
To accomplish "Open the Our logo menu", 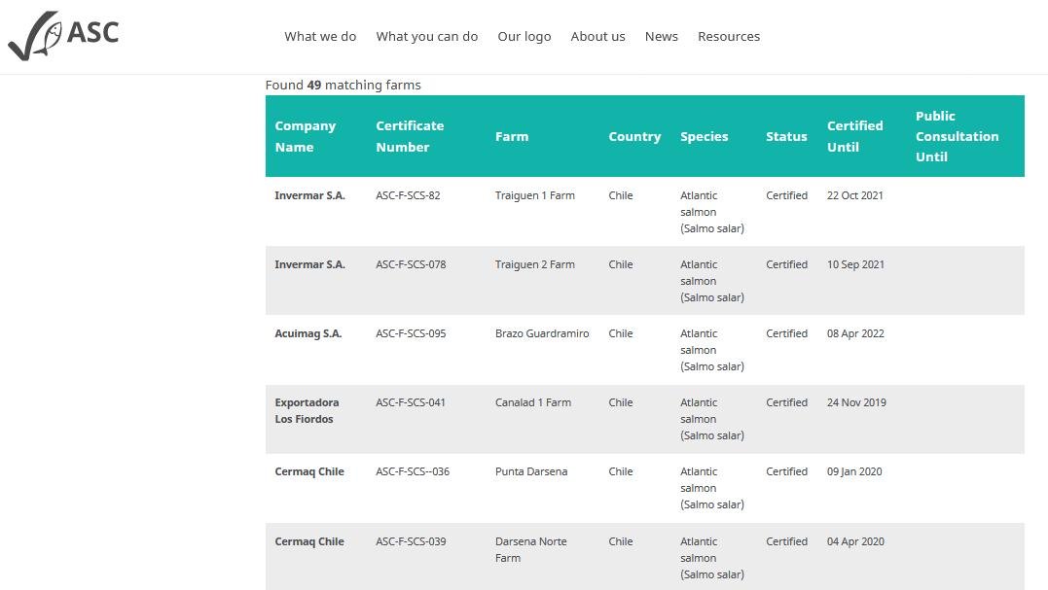I will 524,36.
